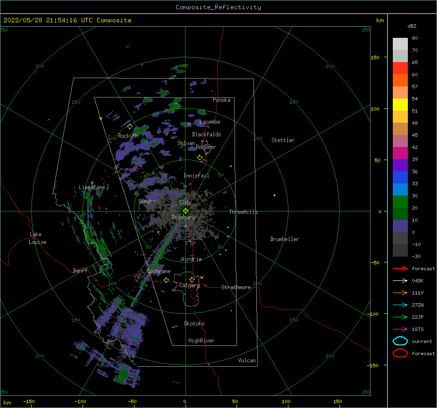Click the Drumheller city label

click(285, 239)
